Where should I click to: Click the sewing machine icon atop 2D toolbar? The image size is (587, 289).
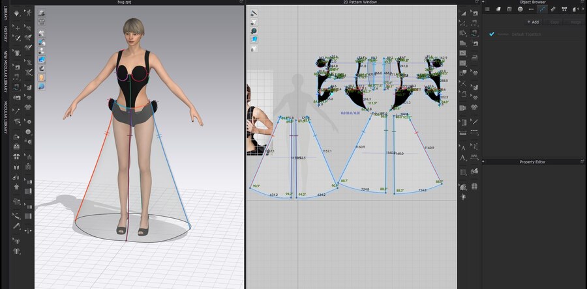click(475, 14)
